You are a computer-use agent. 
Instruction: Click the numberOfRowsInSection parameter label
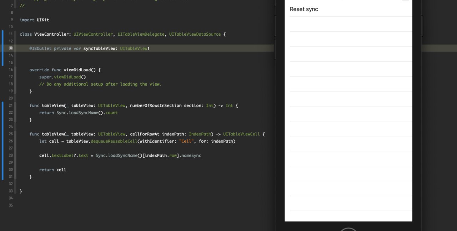pos(156,106)
